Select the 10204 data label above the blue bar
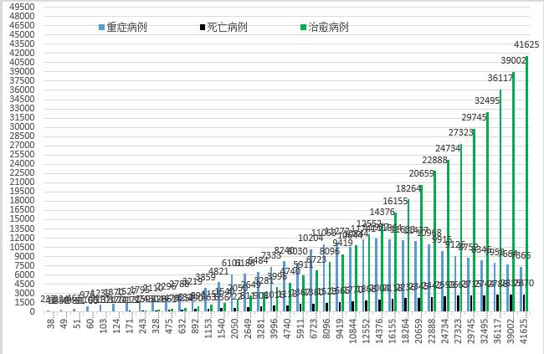This screenshot has width=544, height=354. click(310, 238)
